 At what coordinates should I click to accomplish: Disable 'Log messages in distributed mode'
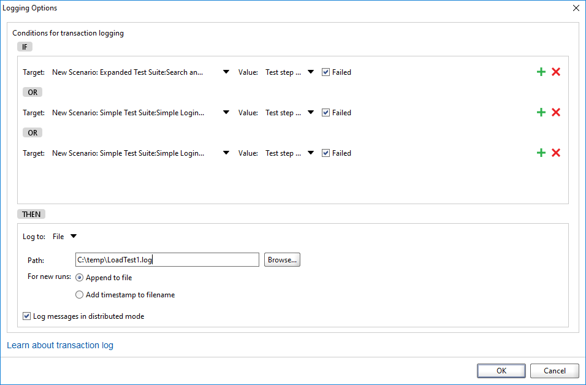[26, 315]
